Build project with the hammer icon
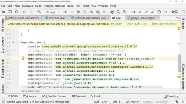The image size is (186, 104). [x=39, y=12]
